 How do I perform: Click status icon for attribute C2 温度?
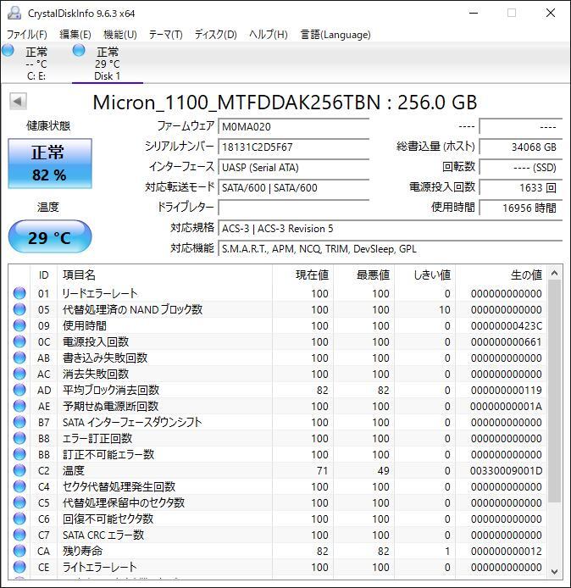pyautogui.click(x=19, y=470)
